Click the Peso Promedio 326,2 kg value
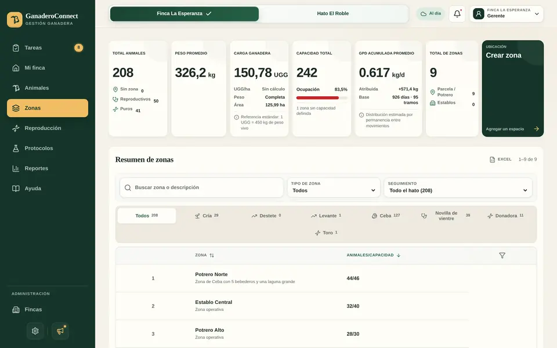Viewport: 557px width, 348px height. (x=195, y=73)
